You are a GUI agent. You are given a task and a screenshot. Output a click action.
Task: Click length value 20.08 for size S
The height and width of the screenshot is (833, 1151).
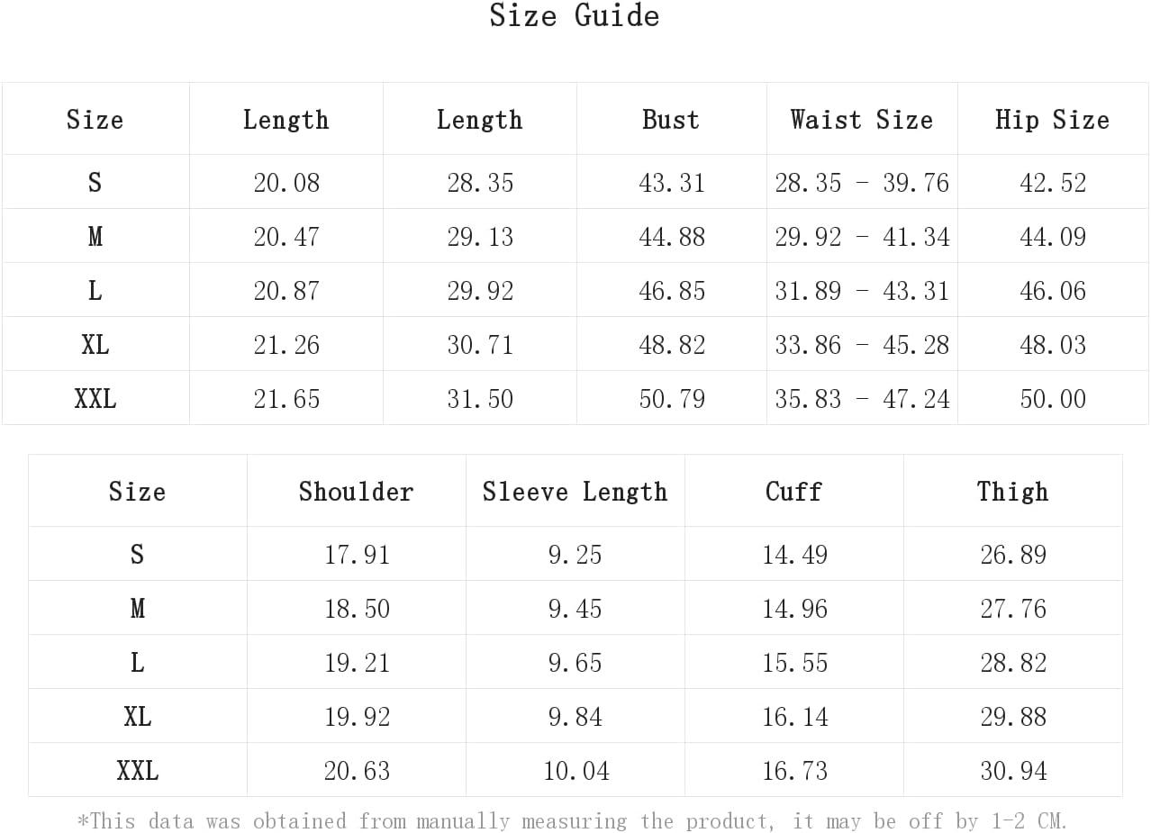[x=286, y=183]
